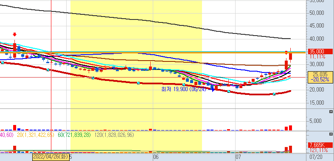Image resolution: width=334 pixels, height=161 pixels.
Task: Click the rightmost red volume bar in volume panel
Action: coord(291,128)
